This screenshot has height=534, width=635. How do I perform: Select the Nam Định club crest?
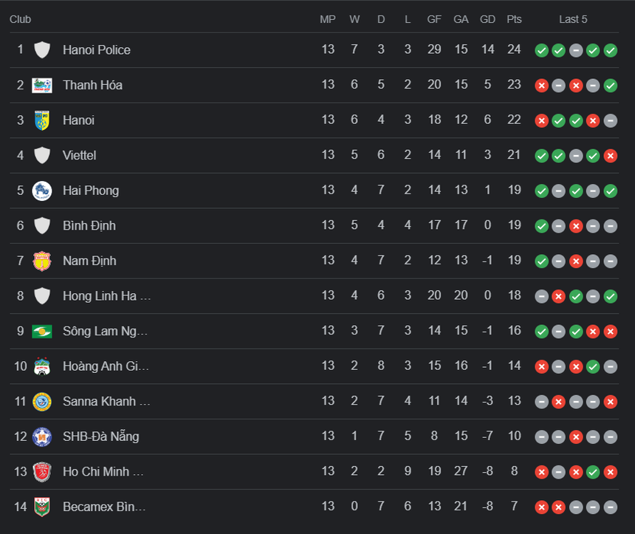point(42,261)
